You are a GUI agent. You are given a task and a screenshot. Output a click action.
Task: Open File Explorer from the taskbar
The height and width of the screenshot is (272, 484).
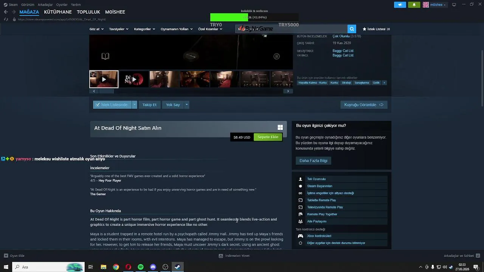tap(104, 267)
